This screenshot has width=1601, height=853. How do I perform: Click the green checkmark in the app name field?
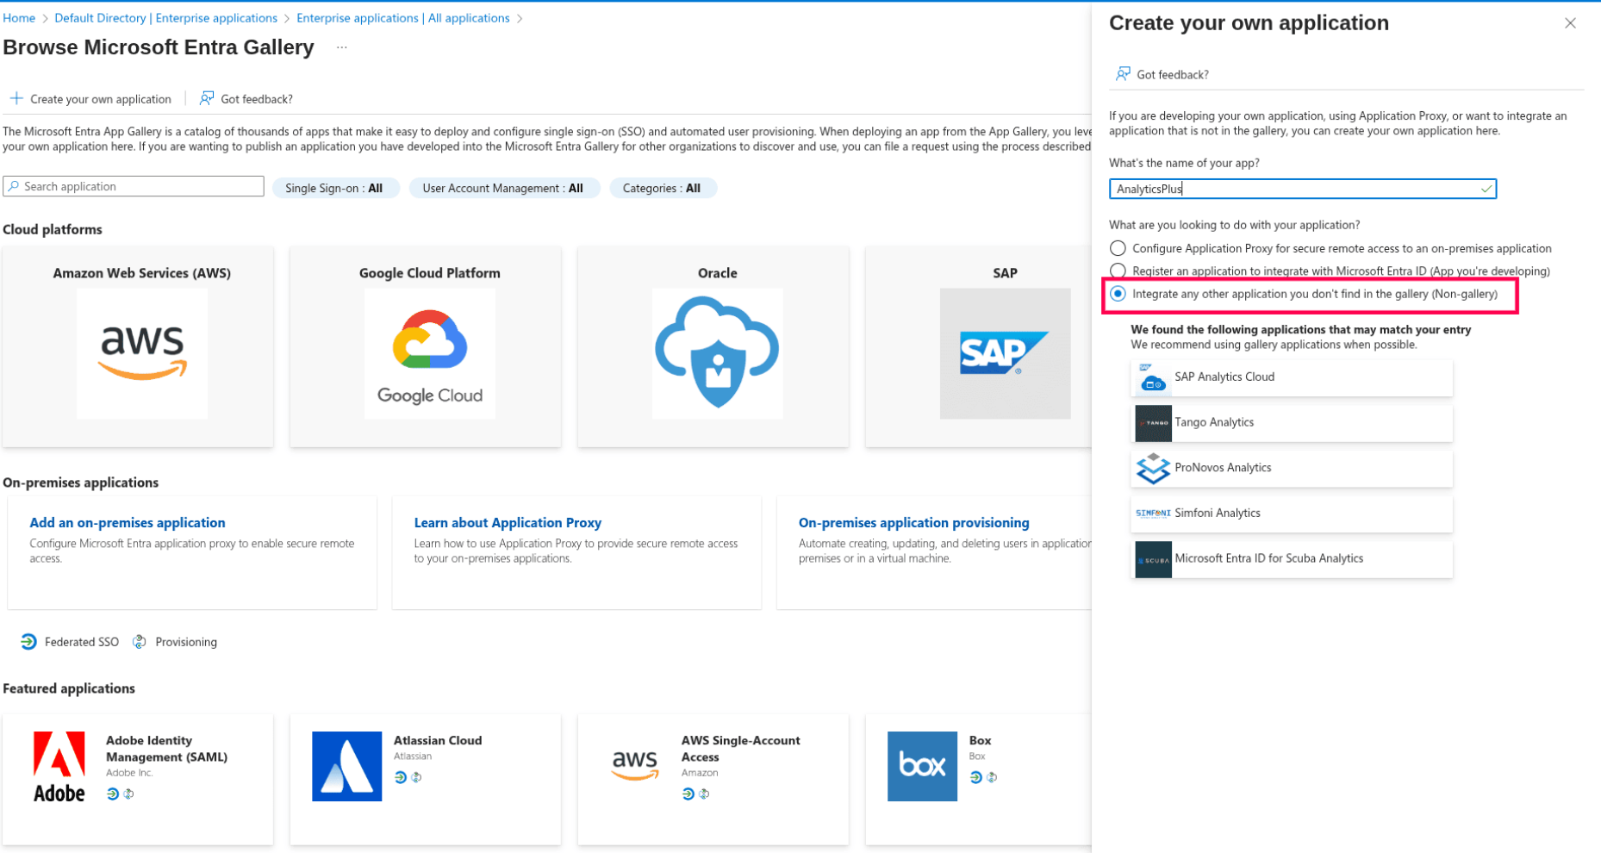tap(1486, 189)
